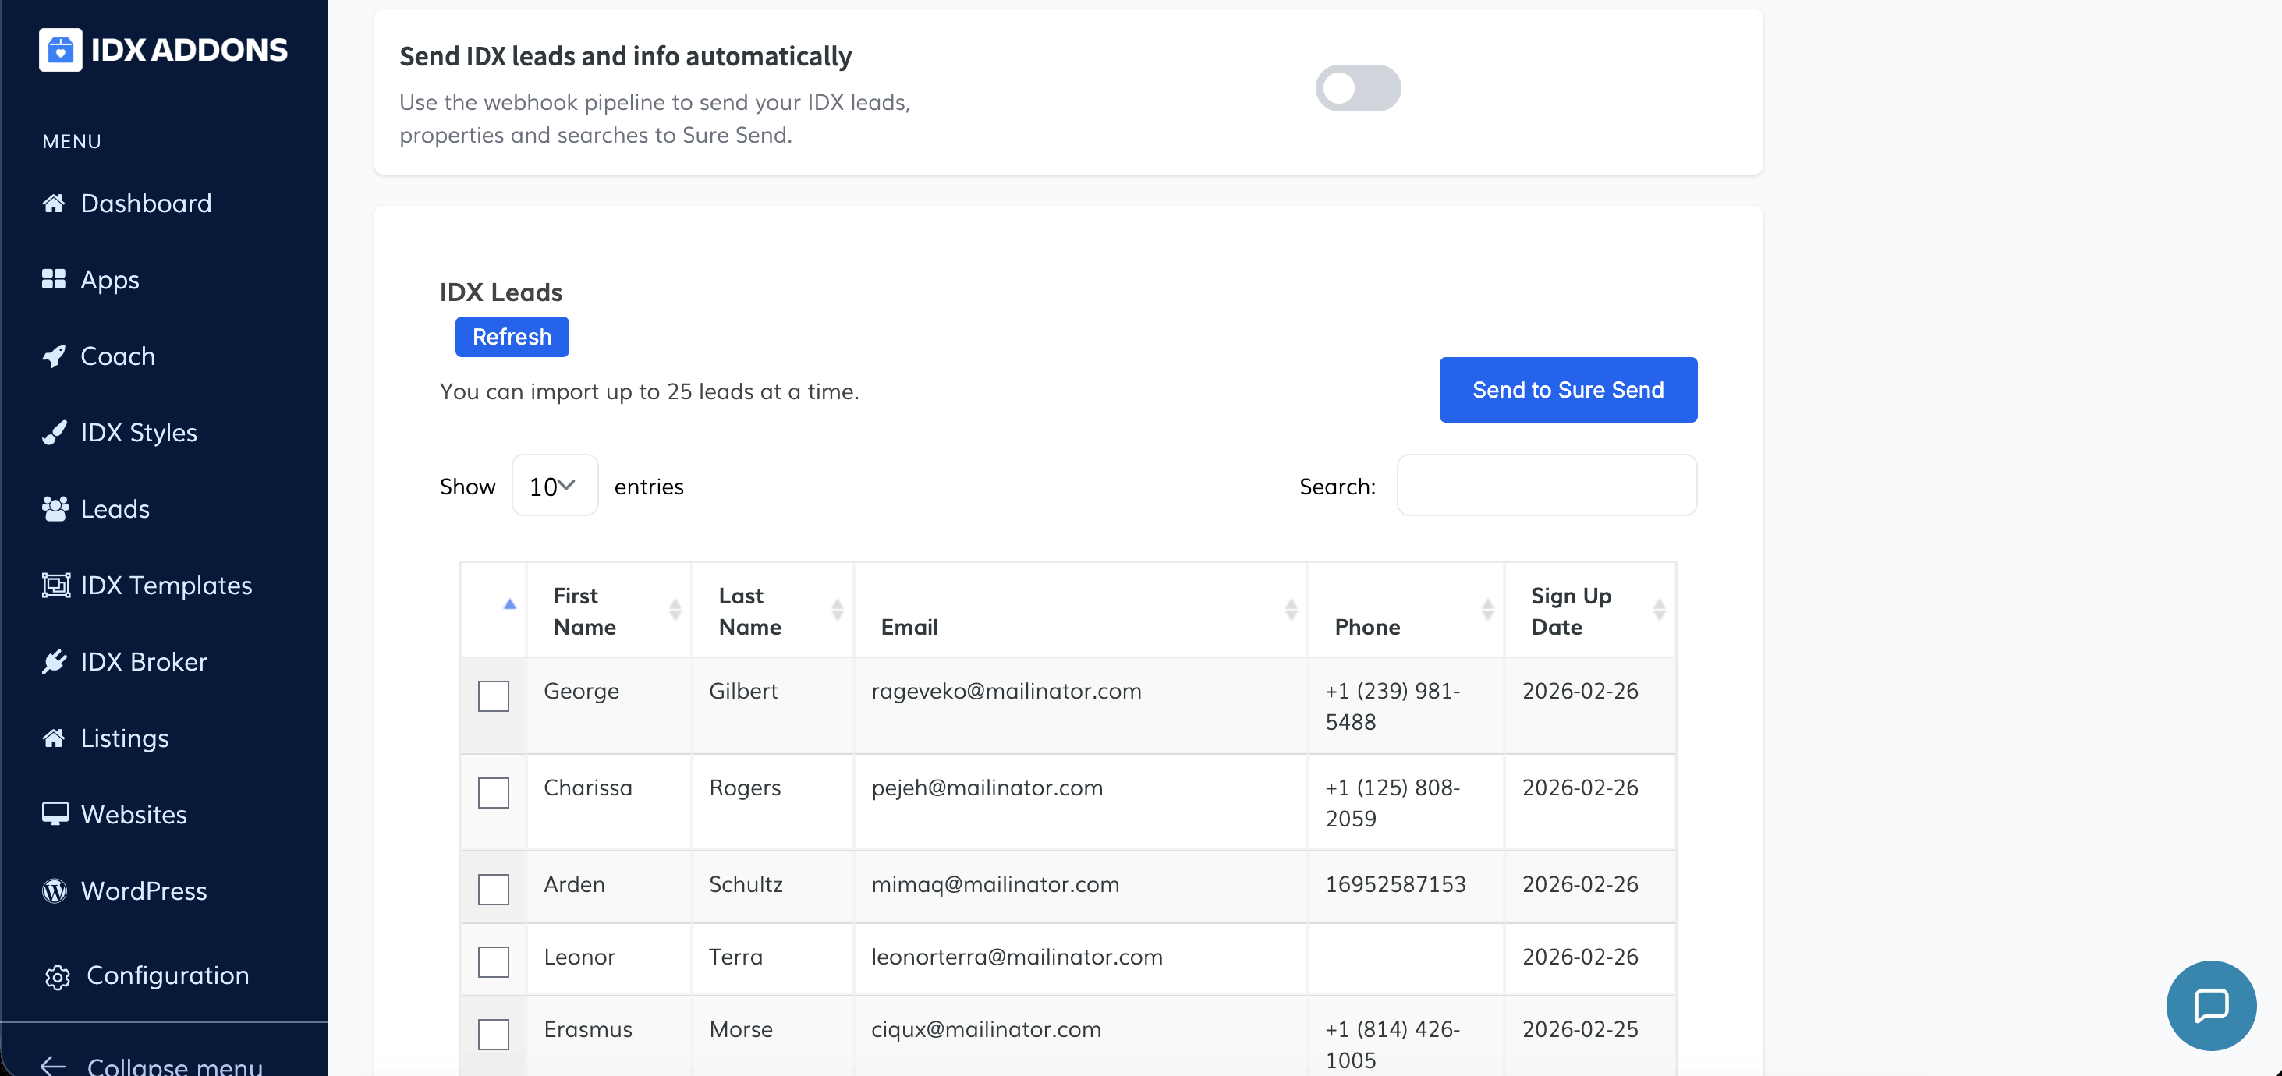
Task: Click the IDX Addons logo icon
Action: click(x=60, y=50)
